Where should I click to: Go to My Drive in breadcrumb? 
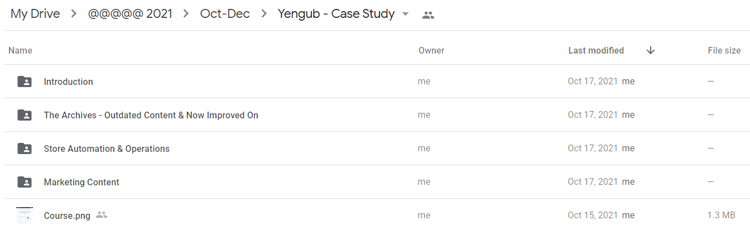click(x=35, y=14)
